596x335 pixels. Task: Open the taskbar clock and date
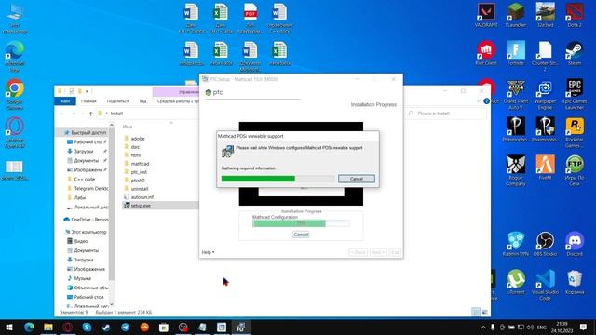(562, 327)
